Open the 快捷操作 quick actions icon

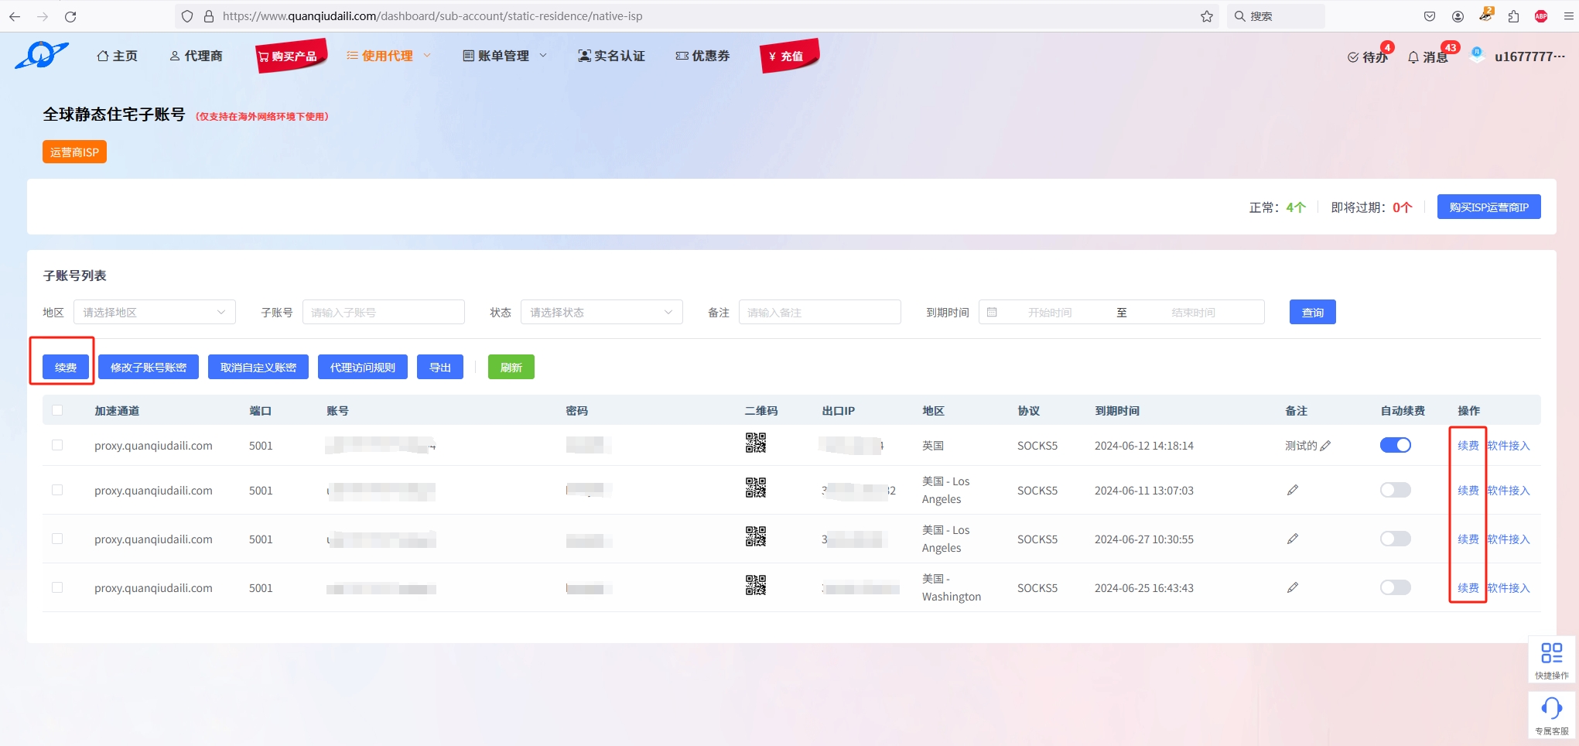pyautogui.click(x=1551, y=654)
